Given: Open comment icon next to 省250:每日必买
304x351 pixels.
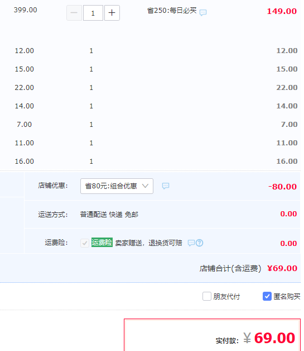Looking at the screenshot, I should click(203, 12).
